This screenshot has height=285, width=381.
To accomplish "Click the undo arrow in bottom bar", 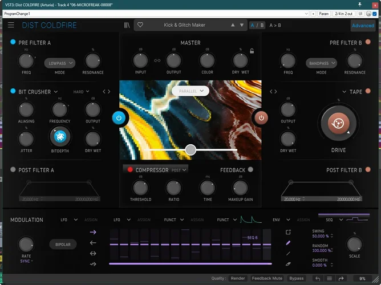I will [x=317, y=279].
